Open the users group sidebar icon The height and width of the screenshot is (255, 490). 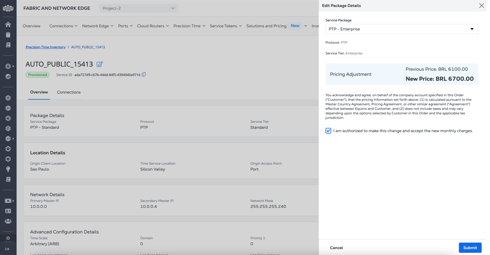click(8, 221)
